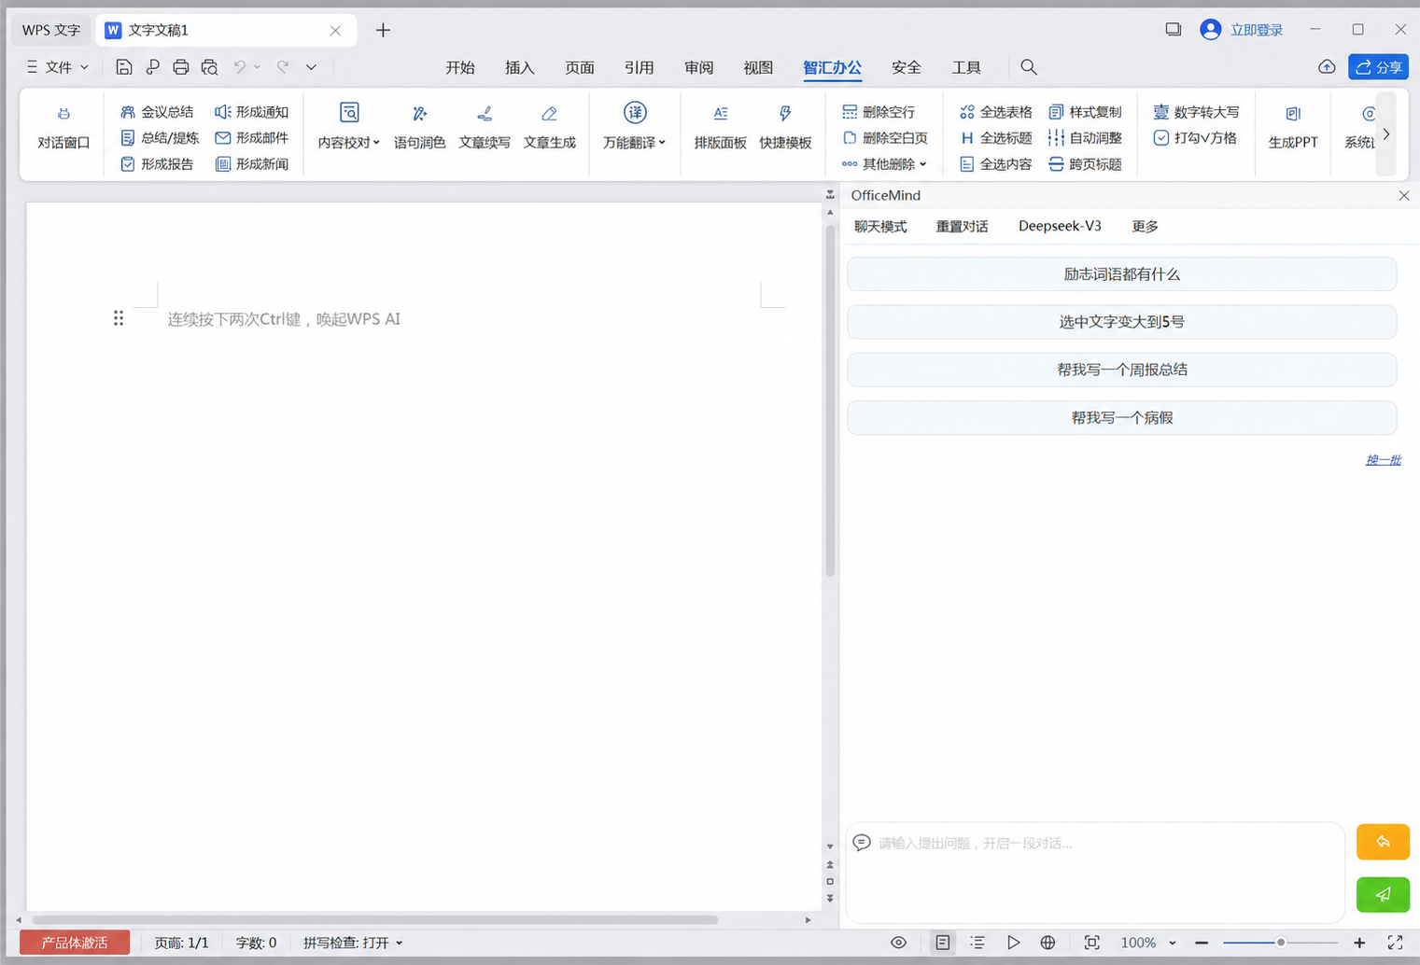
Task: Click 全选内容 select all content
Action: click(x=996, y=164)
